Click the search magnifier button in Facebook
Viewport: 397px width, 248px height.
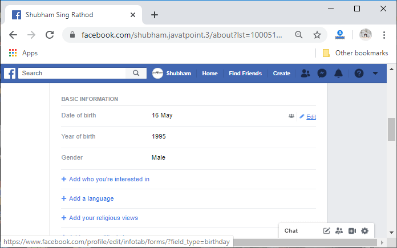click(136, 73)
